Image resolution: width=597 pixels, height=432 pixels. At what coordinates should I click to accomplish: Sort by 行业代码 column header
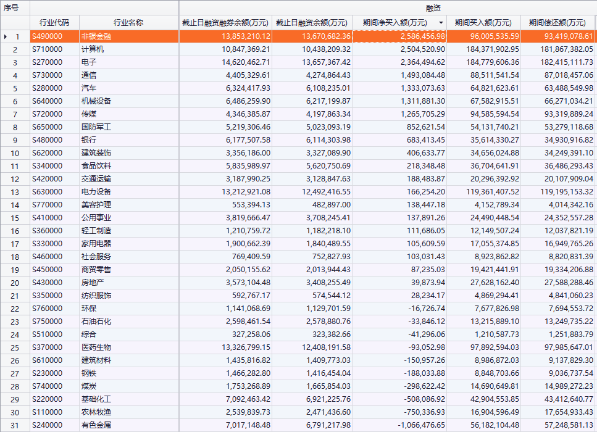pyautogui.click(x=54, y=23)
